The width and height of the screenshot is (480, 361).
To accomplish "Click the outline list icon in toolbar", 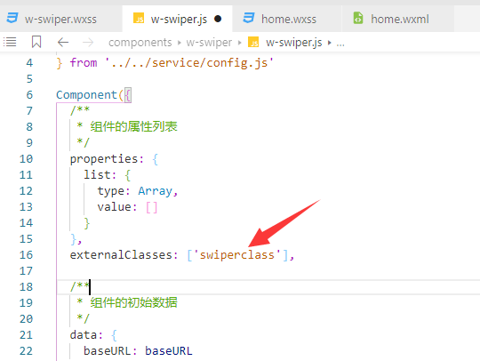I will [x=10, y=42].
